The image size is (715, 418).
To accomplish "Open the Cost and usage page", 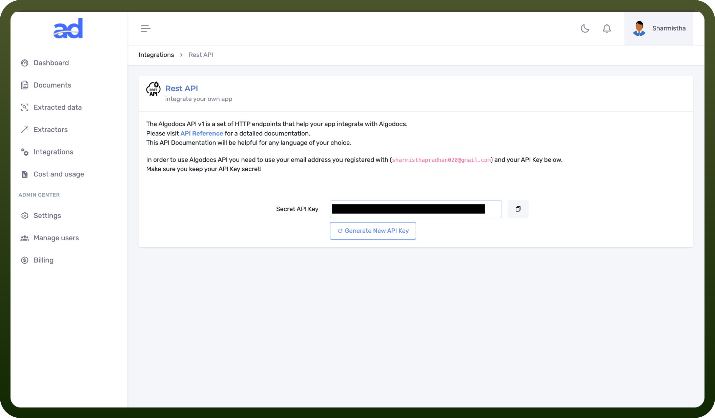I will [x=59, y=174].
